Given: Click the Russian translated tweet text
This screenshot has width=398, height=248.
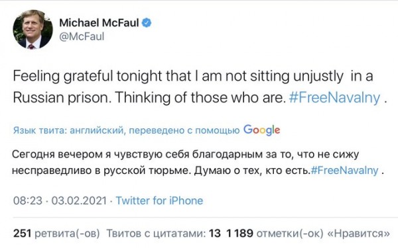Looking at the screenshot, I should coord(198,163).
